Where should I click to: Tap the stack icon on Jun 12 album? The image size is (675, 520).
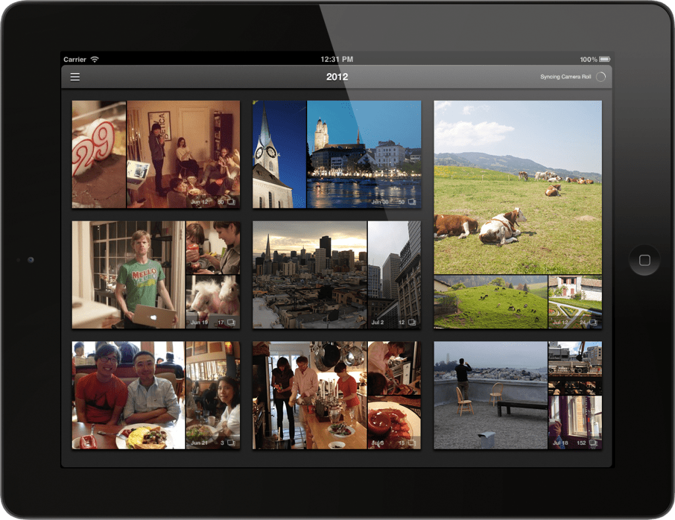click(231, 202)
